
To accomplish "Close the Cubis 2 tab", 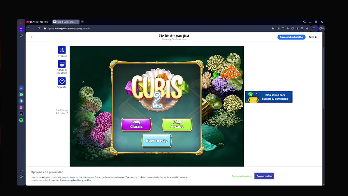I will [x=77, y=22].
